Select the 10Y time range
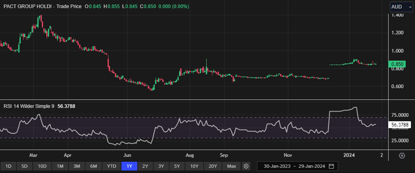Screen dimensions: 415x173 pos(194,166)
